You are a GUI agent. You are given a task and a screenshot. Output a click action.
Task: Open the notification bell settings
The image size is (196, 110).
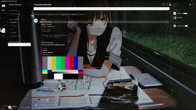point(164,5)
